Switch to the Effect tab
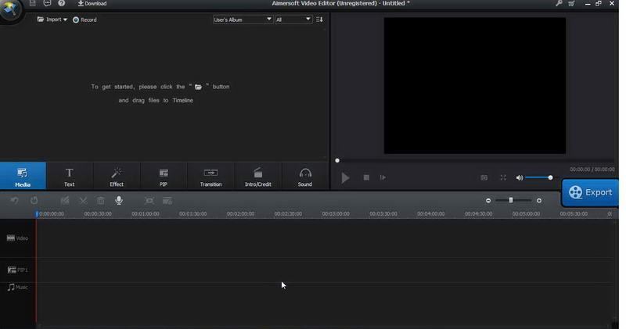This screenshot has height=329, width=626. (117, 176)
